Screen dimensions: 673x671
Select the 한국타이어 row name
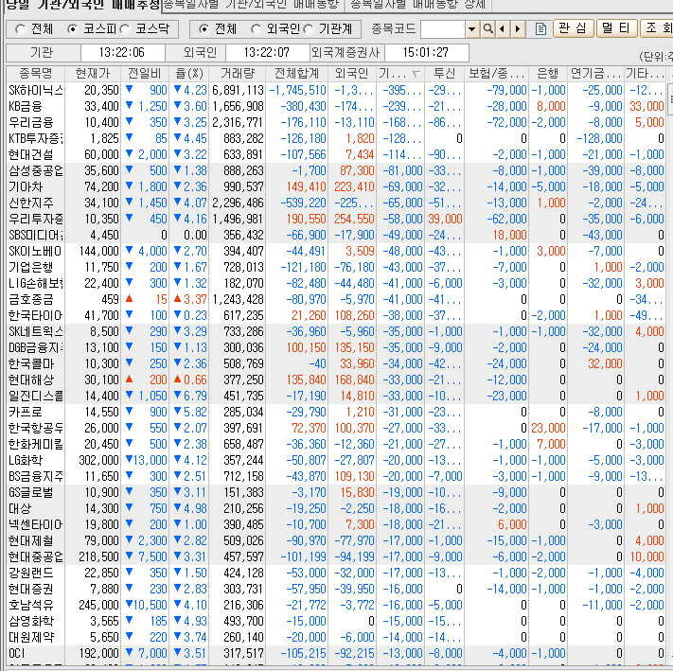(x=36, y=316)
